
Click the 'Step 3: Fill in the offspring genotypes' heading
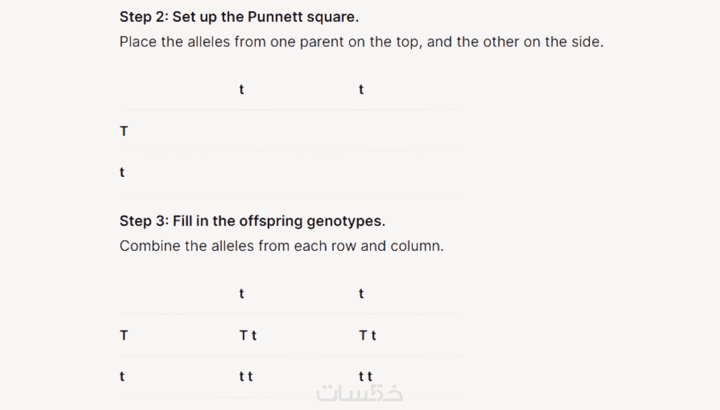tap(252, 221)
